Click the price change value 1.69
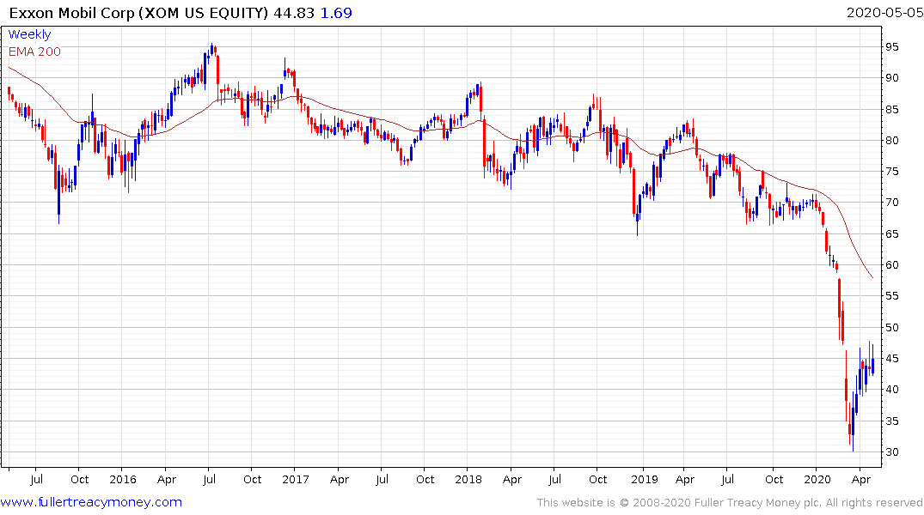Image resolution: width=924 pixels, height=515 pixels. point(336,13)
